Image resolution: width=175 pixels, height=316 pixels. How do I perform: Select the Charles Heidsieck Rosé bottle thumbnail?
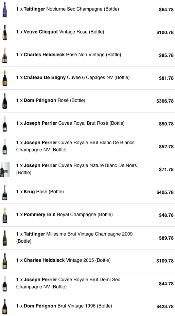click(5, 55)
